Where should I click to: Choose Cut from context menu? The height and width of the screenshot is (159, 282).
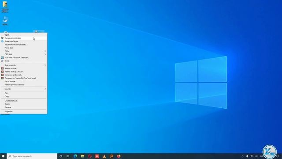pyautogui.click(x=24, y=93)
